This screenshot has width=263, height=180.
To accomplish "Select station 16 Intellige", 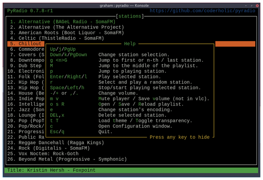I will [x=26, y=104].
